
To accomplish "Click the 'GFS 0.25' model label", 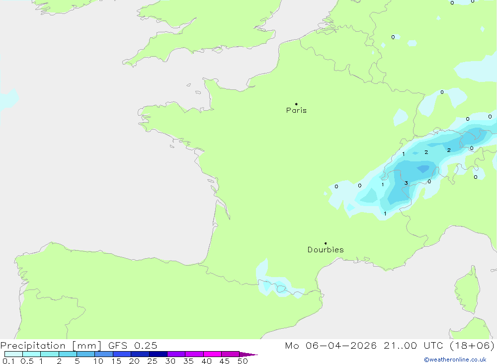I will click(133, 345).
